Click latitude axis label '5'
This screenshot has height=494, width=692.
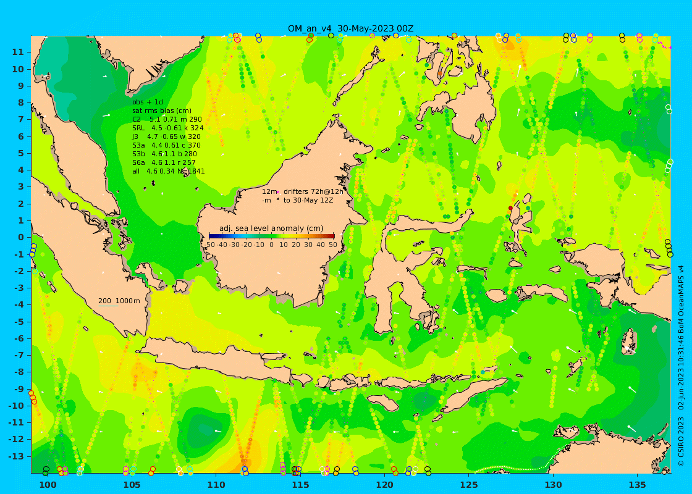(x=21, y=153)
